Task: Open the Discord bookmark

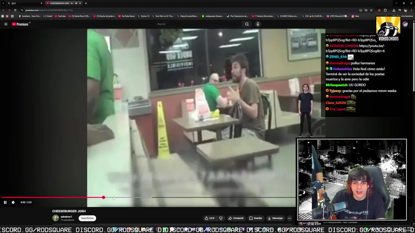Action: [x=338, y=16]
